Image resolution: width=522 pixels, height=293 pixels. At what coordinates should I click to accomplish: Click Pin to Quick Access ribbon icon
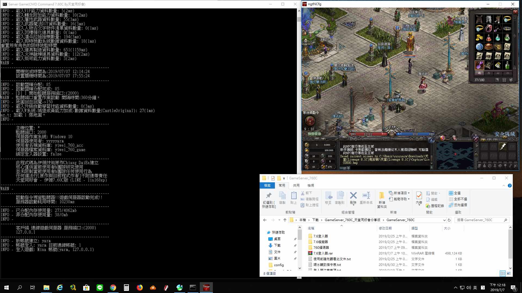[269, 200]
